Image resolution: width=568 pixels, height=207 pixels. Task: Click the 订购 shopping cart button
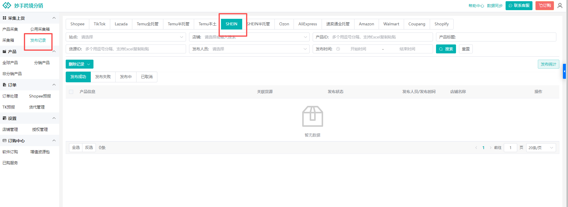coord(545,6)
